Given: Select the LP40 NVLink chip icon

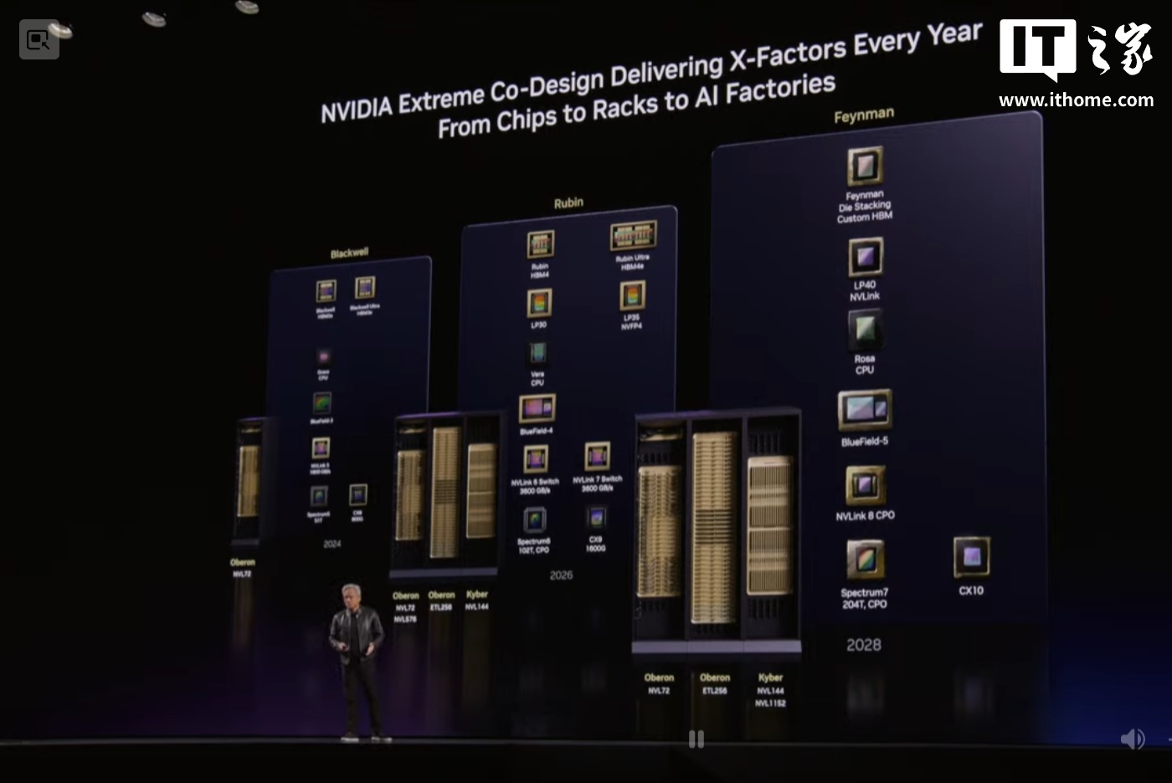Looking at the screenshot, I should (865, 257).
